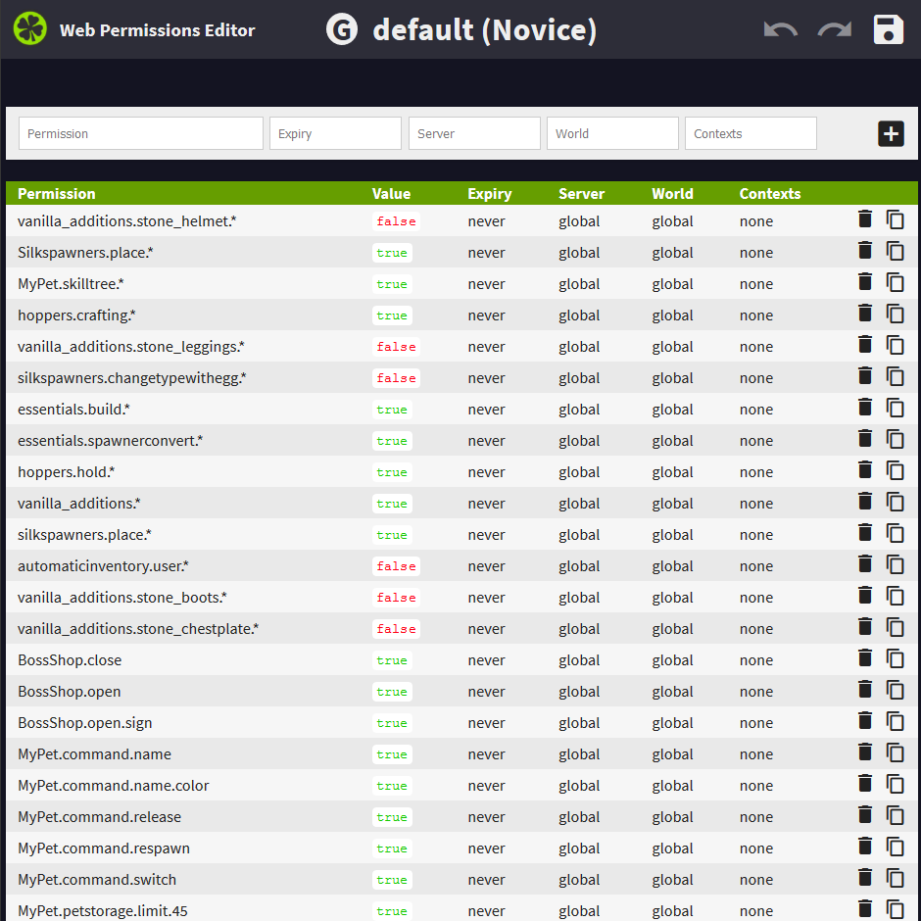Click the Value column header
This screenshot has width=921, height=921.
click(x=391, y=194)
